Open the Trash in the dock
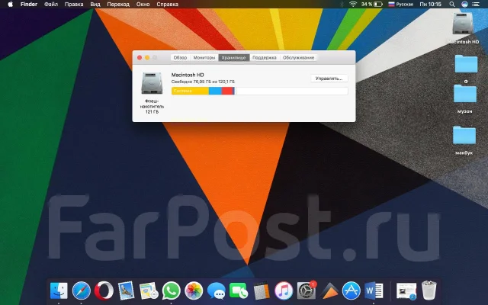This screenshot has height=305, width=488. 429,291
